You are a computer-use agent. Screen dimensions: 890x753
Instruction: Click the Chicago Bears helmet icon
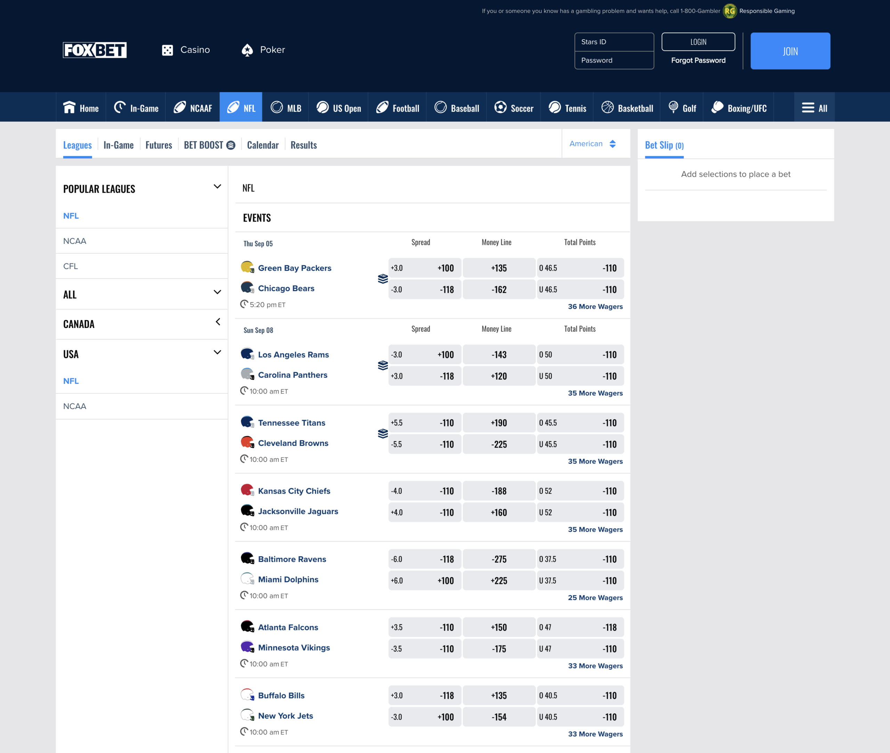248,287
